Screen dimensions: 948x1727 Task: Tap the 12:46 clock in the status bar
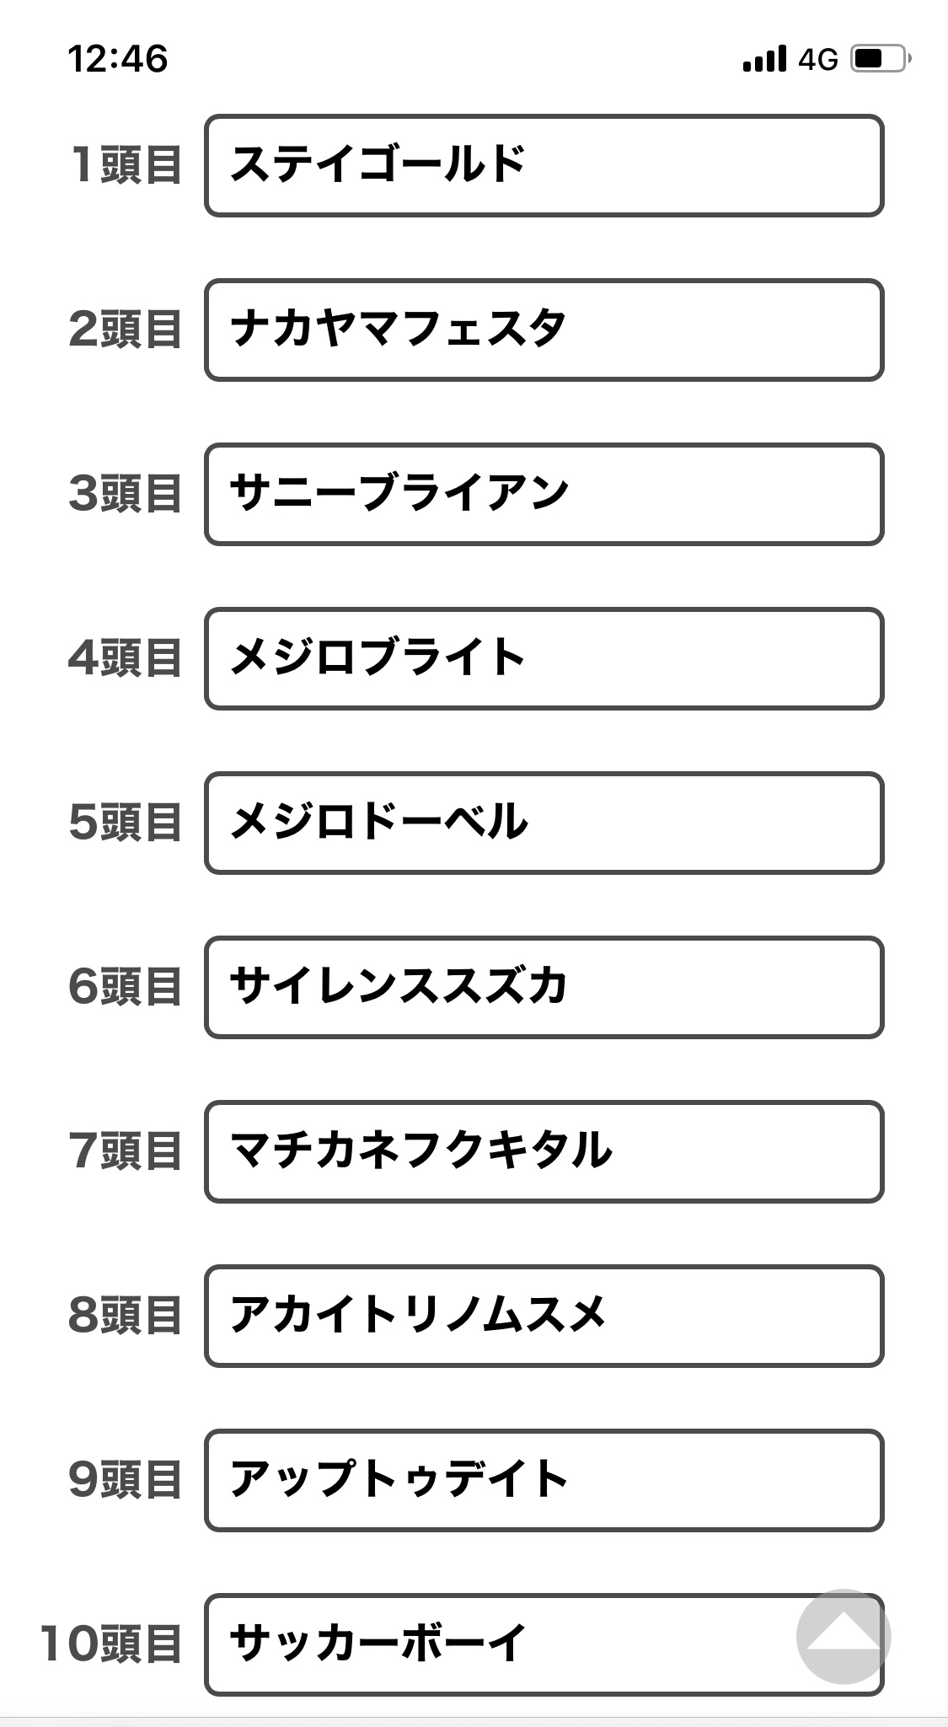(118, 59)
